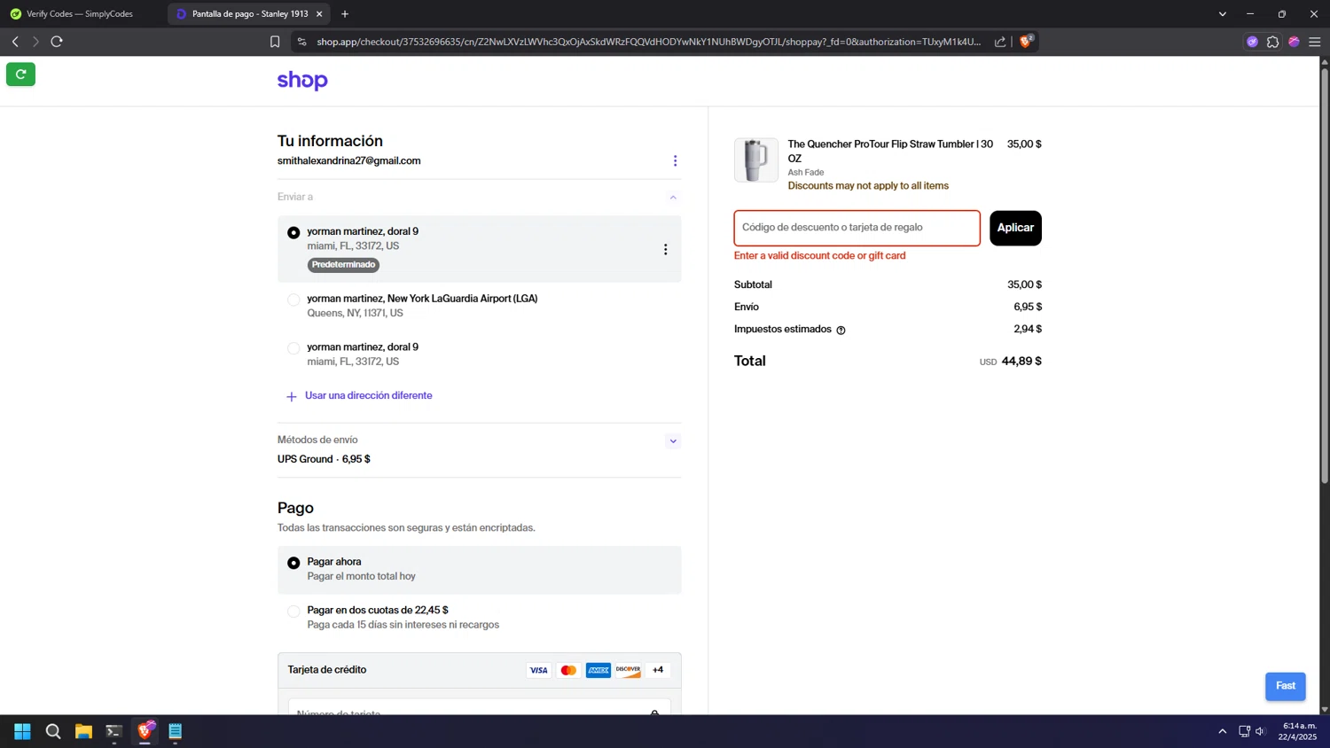Click the American Express icon

tap(598, 670)
